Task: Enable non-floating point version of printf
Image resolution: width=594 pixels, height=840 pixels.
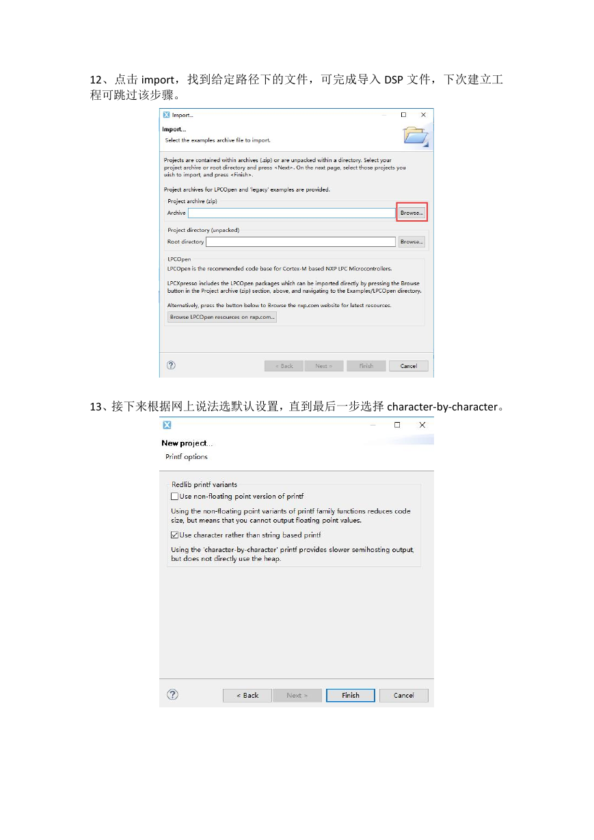Action: coord(174,497)
